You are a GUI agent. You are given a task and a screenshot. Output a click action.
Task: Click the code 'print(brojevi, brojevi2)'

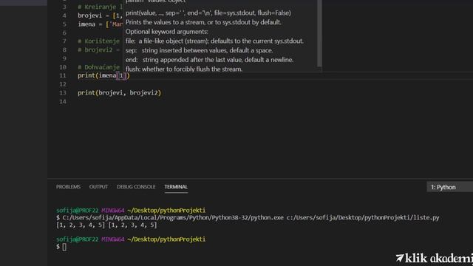[x=120, y=93]
